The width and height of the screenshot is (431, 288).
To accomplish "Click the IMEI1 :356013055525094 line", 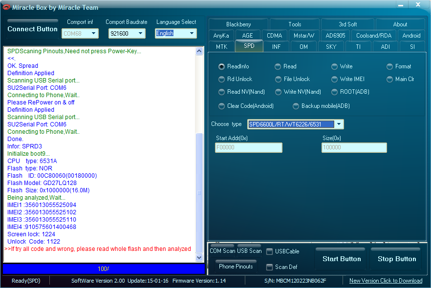I will (x=42, y=205).
